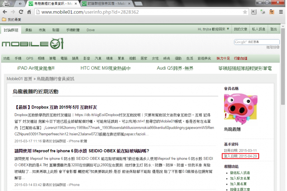Open 進階搜尋 advanced search
The image size is (287, 191).
click(x=273, y=47)
